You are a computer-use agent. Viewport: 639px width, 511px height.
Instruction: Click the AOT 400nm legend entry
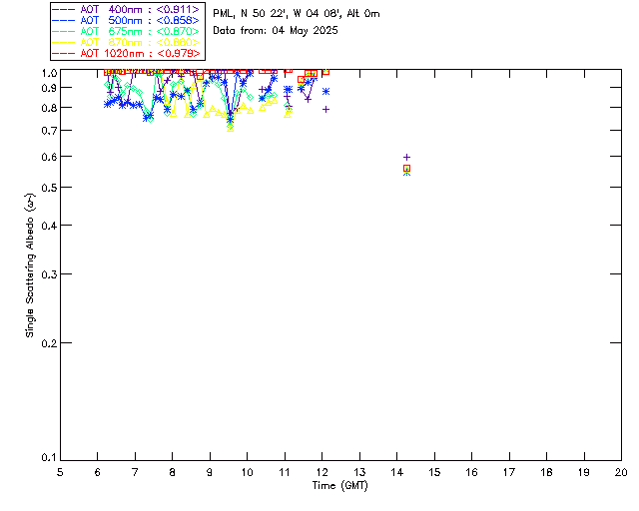pos(127,9)
